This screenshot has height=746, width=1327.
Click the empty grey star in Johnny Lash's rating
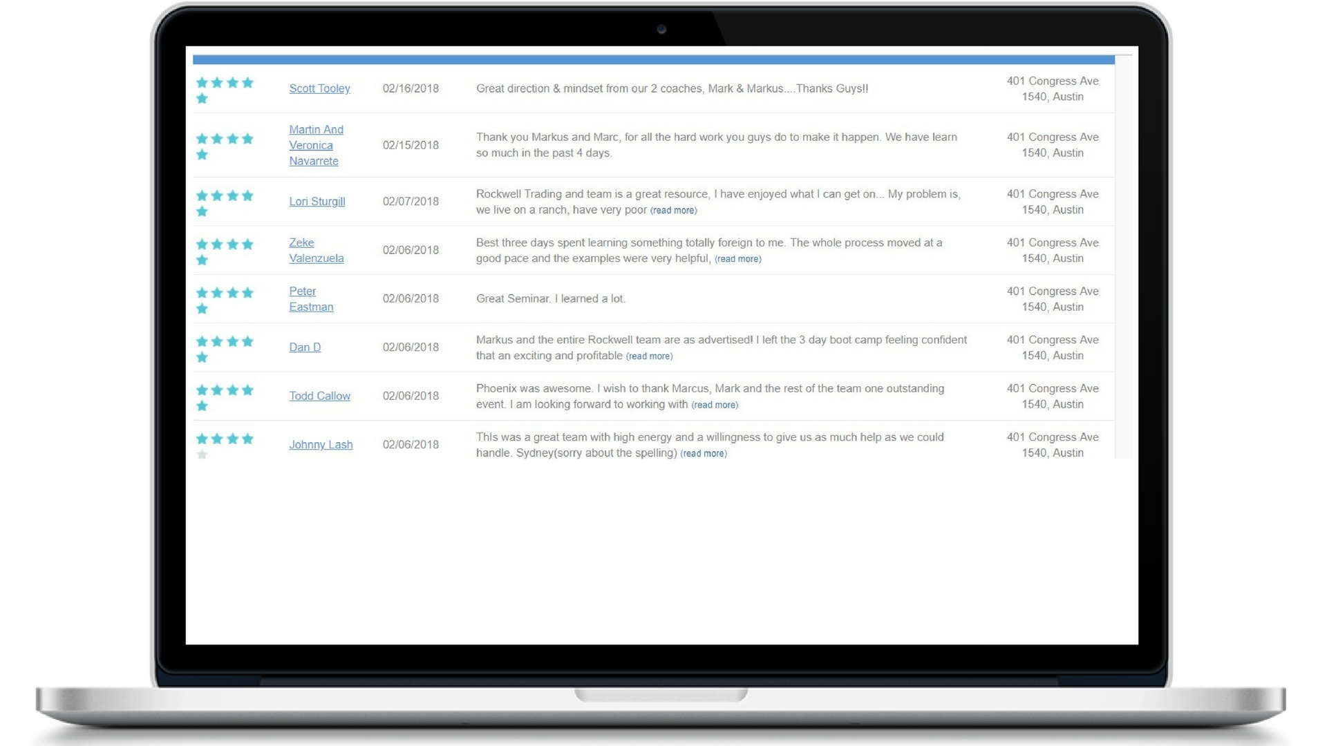point(202,455)
